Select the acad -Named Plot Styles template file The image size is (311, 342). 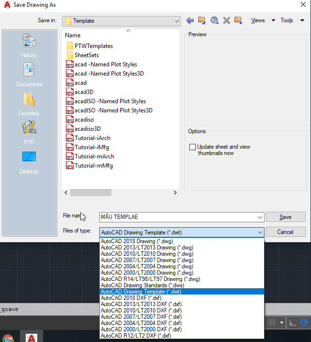[x=102, y=64]
